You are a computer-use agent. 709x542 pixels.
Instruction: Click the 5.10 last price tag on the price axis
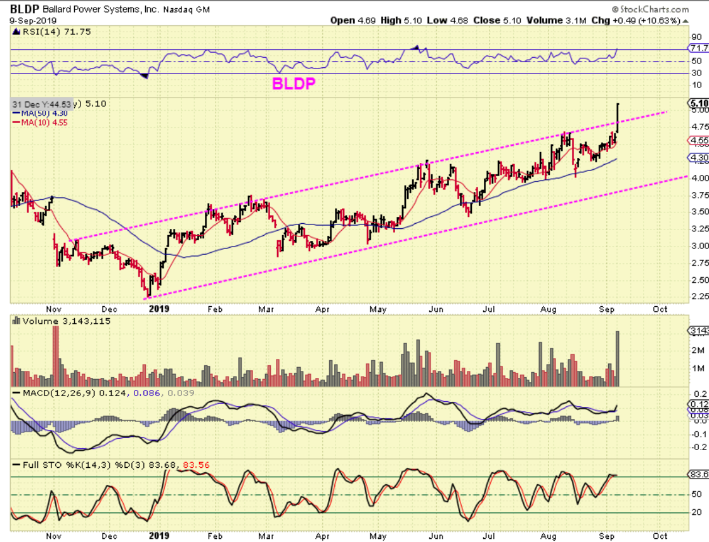point(699,103)
